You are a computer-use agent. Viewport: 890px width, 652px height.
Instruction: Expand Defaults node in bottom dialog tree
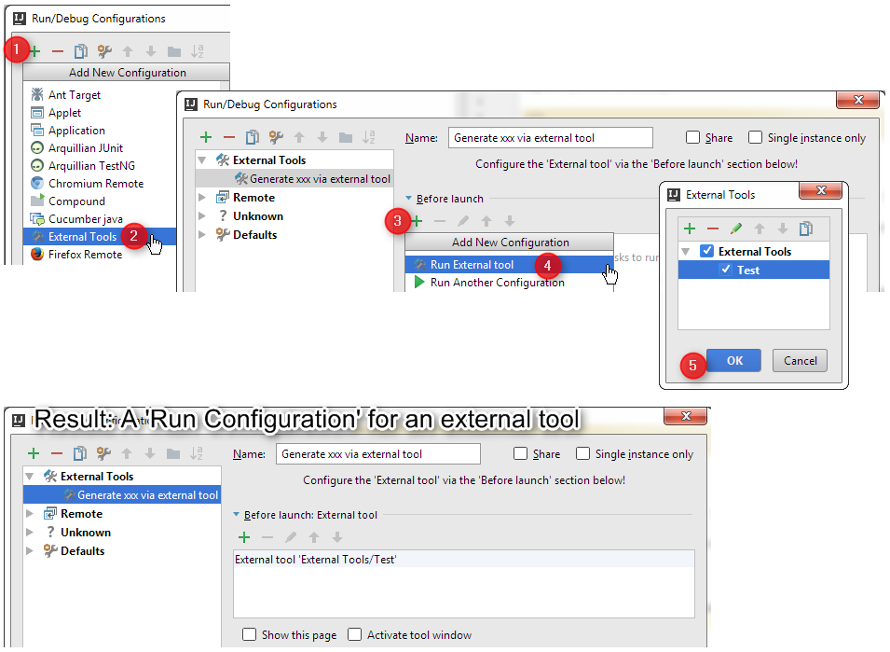(30, 551)
